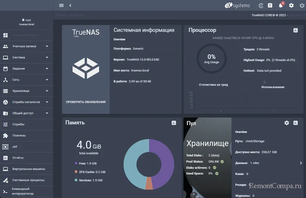Open pool reports chart icon
Image resolution: width=306 pixels, height=198 pixels.
(x=295, y=123)
